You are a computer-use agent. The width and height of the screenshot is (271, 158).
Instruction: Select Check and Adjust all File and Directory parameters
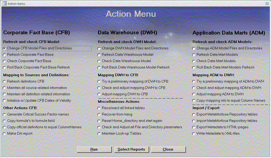tap(99, 127)
